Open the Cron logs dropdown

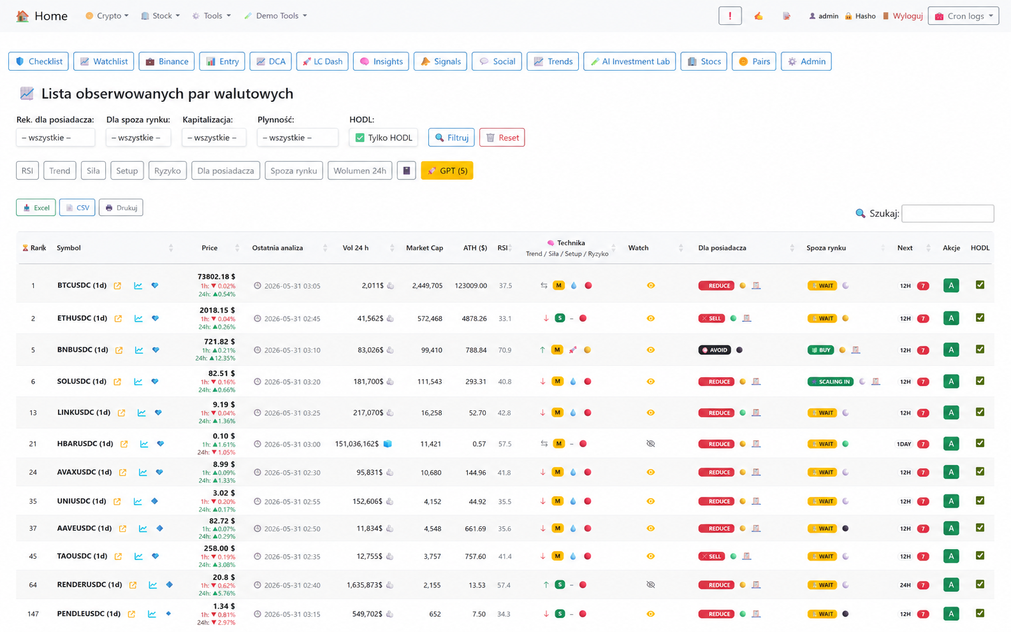click(x=963, y=16)
